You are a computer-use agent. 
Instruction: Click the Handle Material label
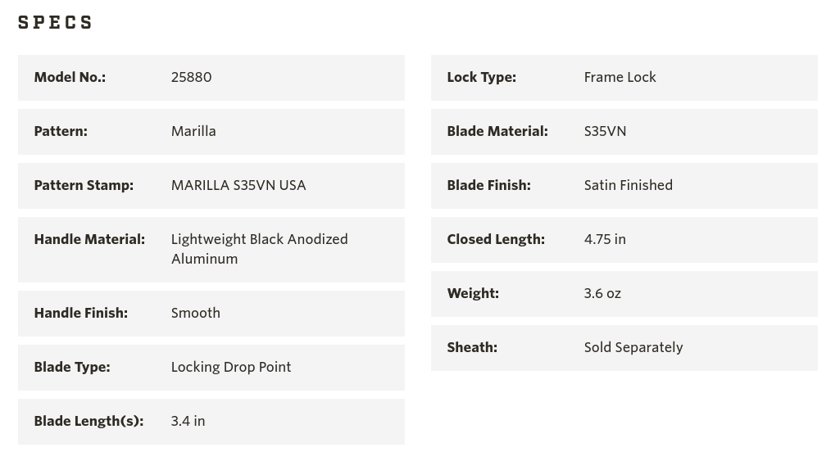click(x=89, y=239)
